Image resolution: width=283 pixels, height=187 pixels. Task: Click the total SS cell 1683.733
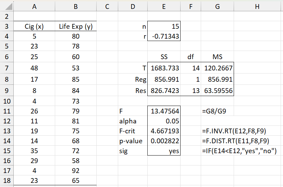click(164, 68)
